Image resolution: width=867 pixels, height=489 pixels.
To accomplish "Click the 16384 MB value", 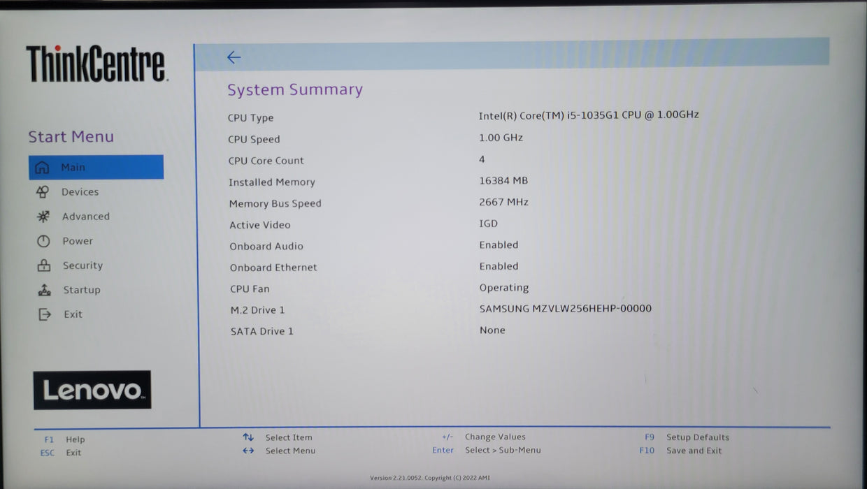I will point(503,180).
